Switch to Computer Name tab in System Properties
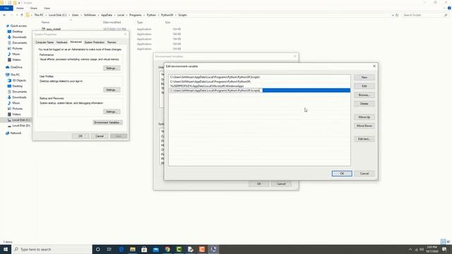Image resolution: width=452 pixels, height=254 pixels. (44, 42)
